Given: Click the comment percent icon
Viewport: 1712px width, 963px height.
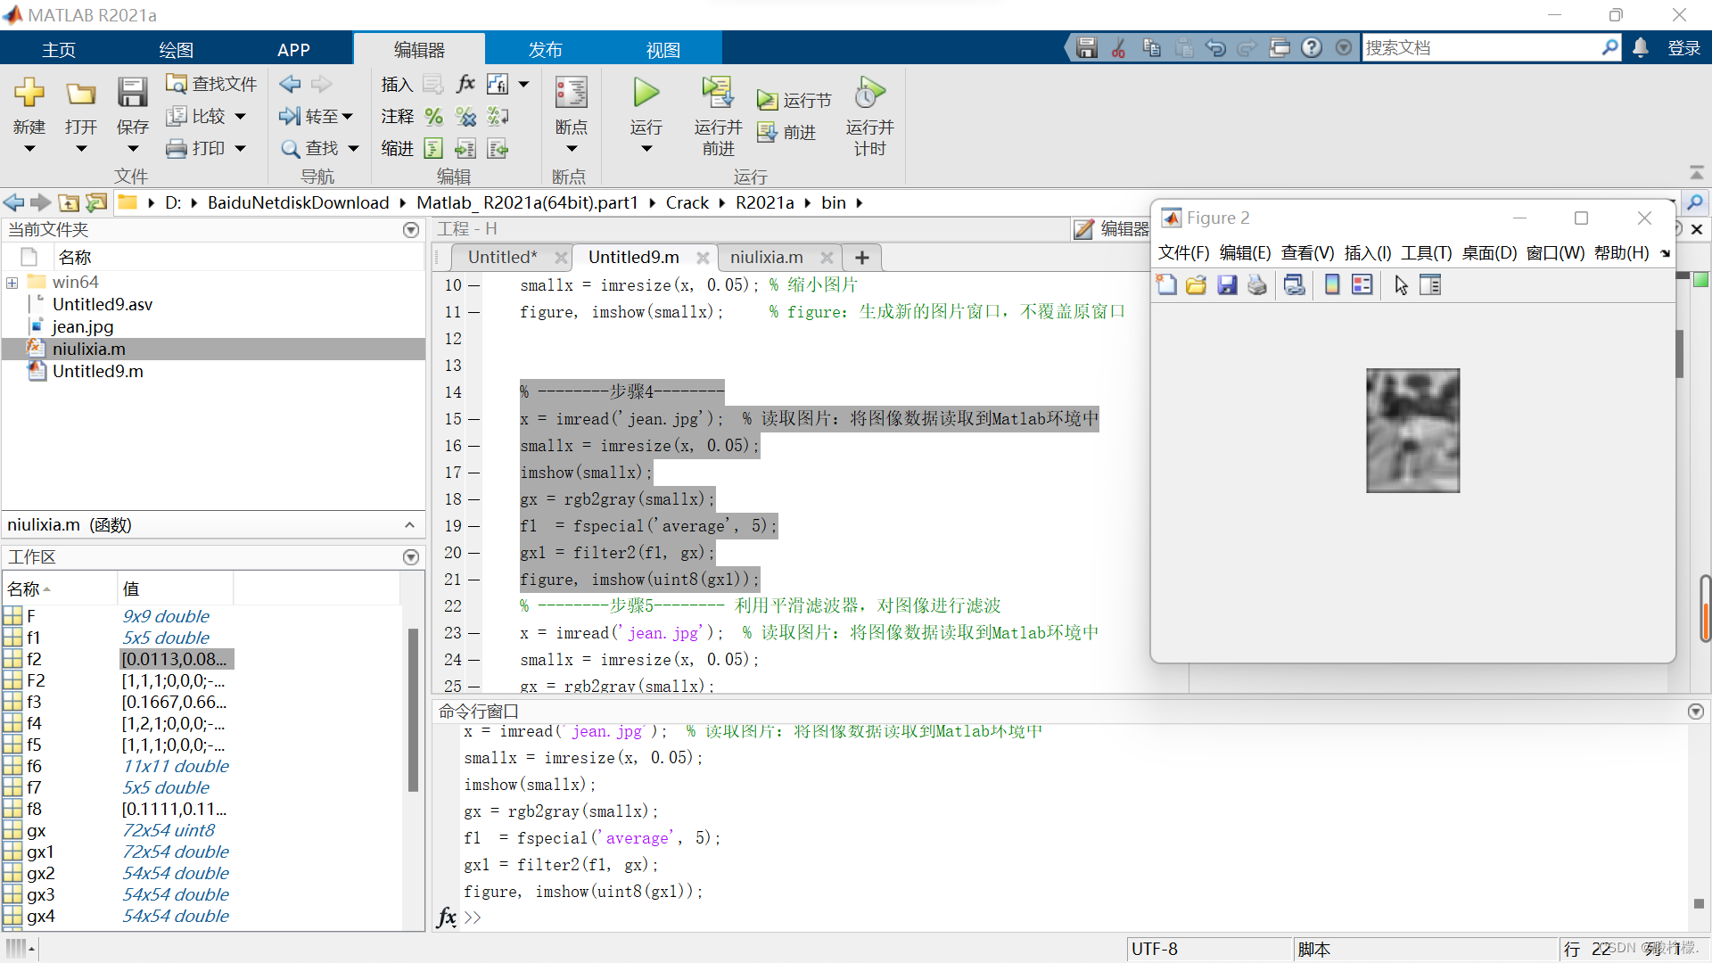Looking at the screenshot, I should (x=434, y=117).
